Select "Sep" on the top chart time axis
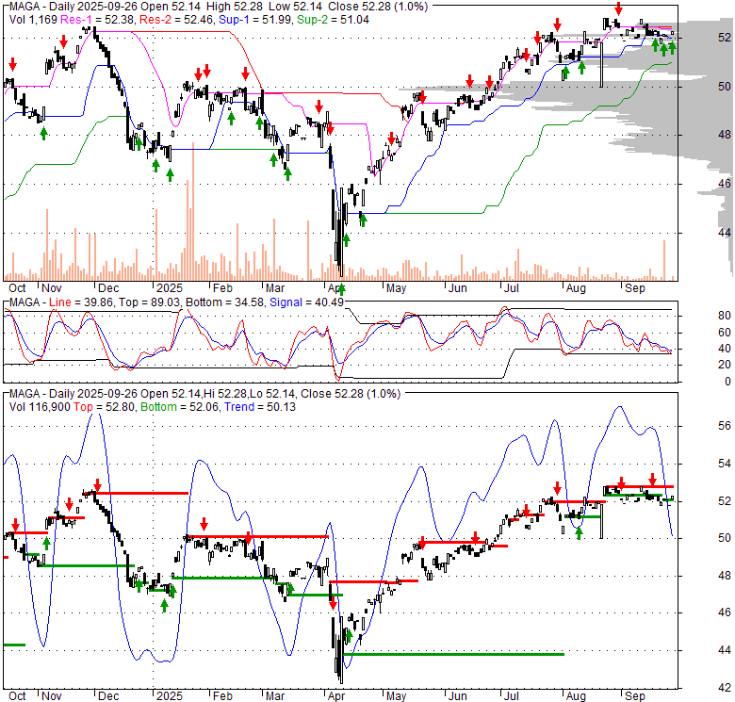735x702 pixels. click(635, 288)
